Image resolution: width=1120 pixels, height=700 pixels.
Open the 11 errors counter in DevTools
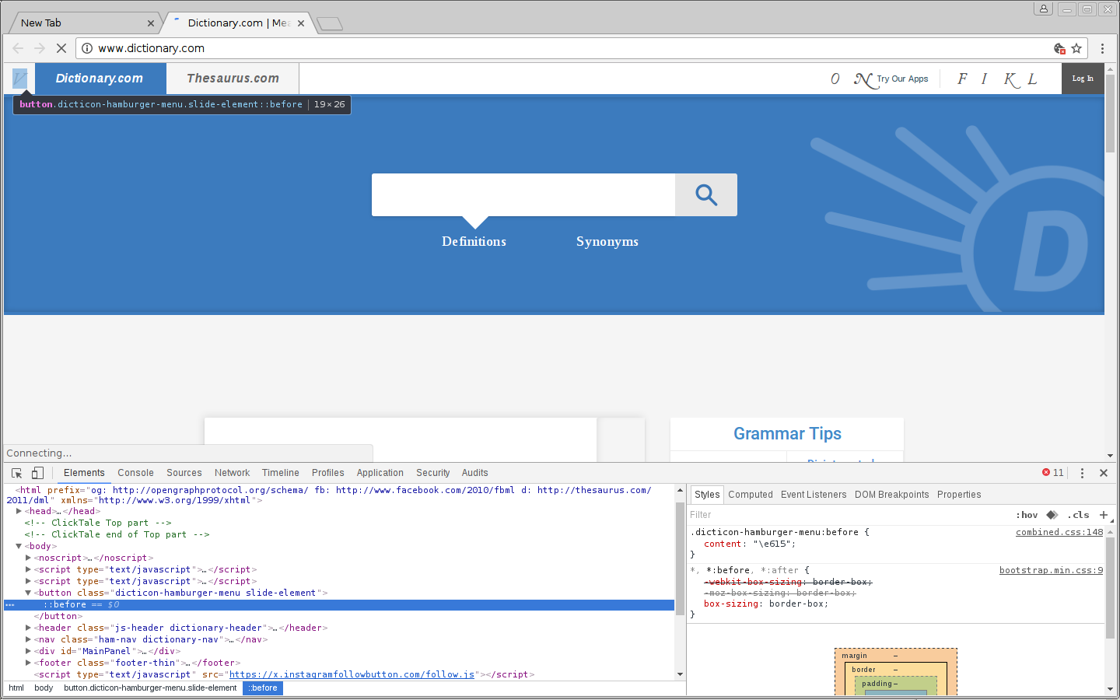pyautogui.click(x=1053, y=473)
